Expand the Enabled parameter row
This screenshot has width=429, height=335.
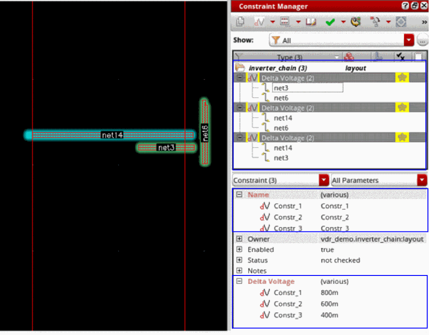click(x=239, y=249)
